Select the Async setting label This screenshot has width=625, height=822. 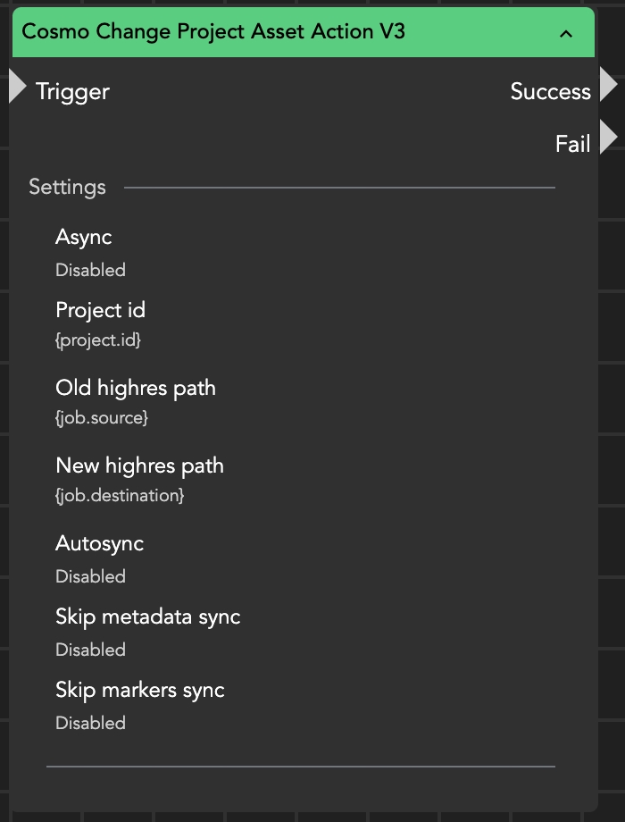pos(83,237)
